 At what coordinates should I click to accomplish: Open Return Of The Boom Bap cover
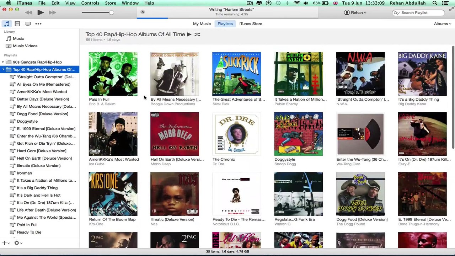(113, 194)
